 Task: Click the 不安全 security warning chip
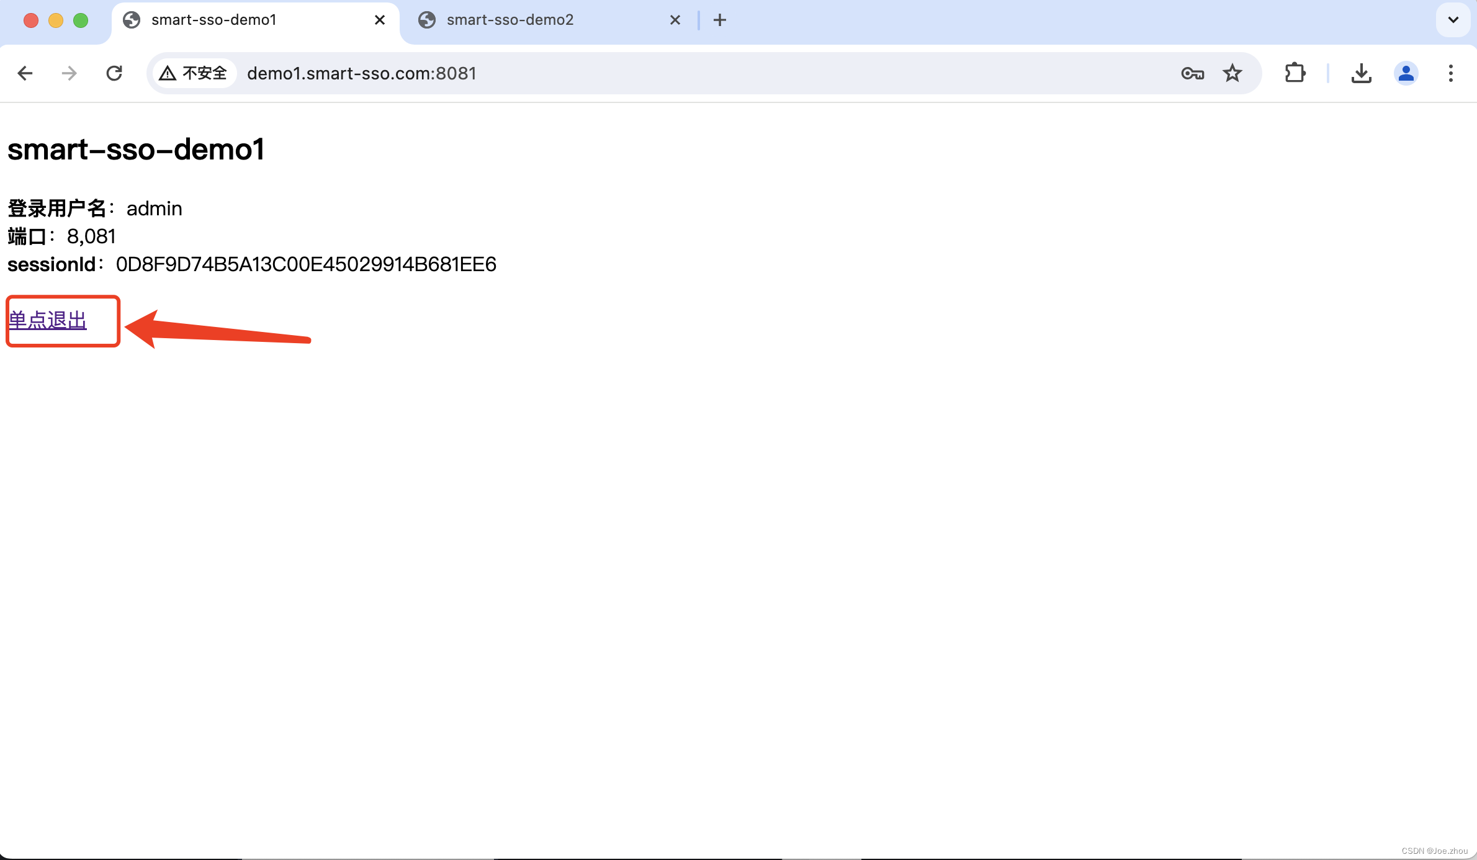click(194, 73)
